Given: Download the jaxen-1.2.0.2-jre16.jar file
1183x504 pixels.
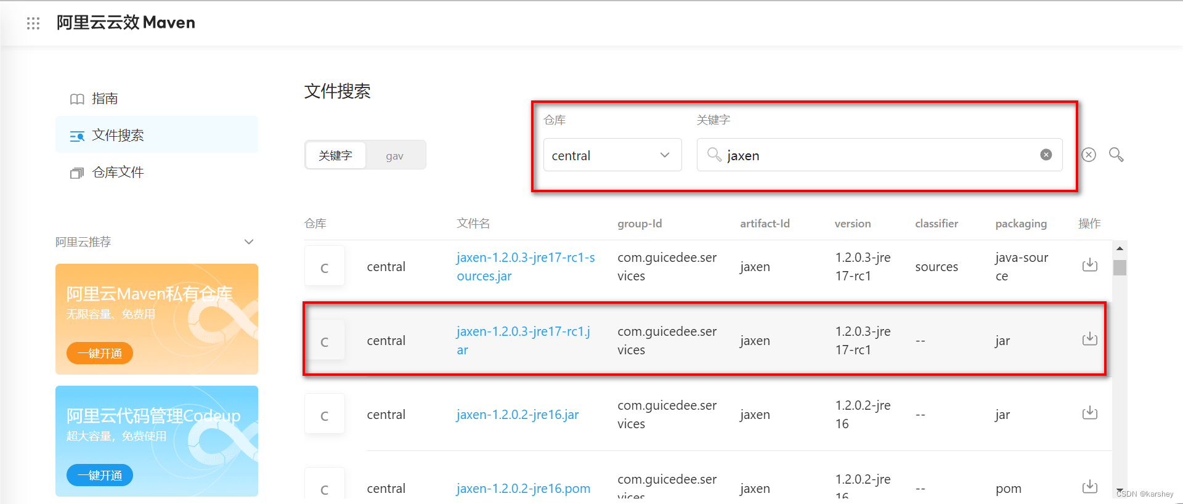Looking at the screenshot, I should click(1090, 413).
